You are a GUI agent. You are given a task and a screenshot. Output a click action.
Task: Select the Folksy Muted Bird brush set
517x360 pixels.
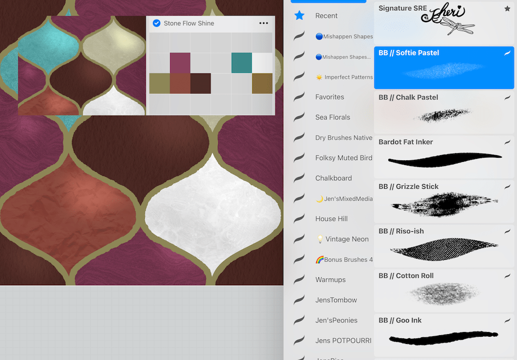[343, 158]
